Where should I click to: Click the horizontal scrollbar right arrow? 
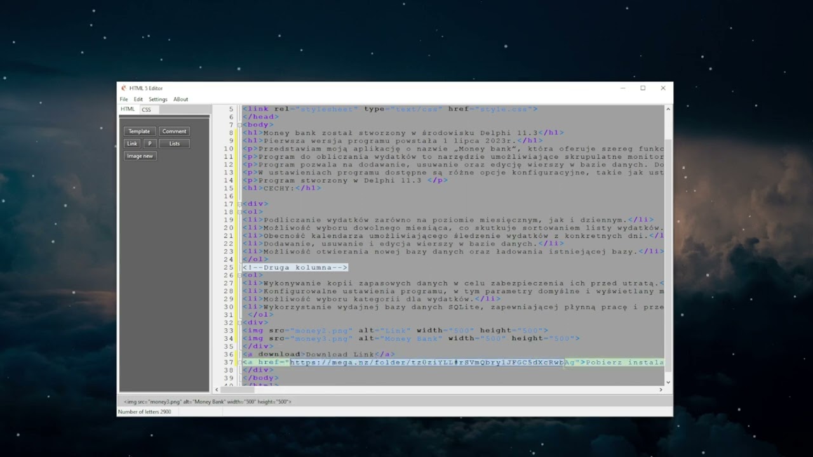661,389
